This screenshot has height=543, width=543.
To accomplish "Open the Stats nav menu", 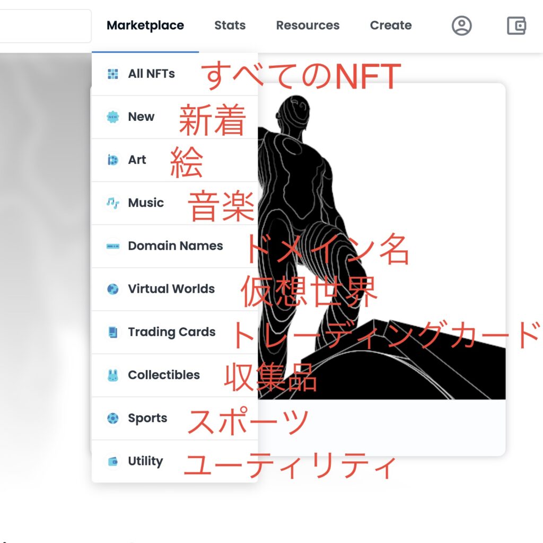I will 230,25.
